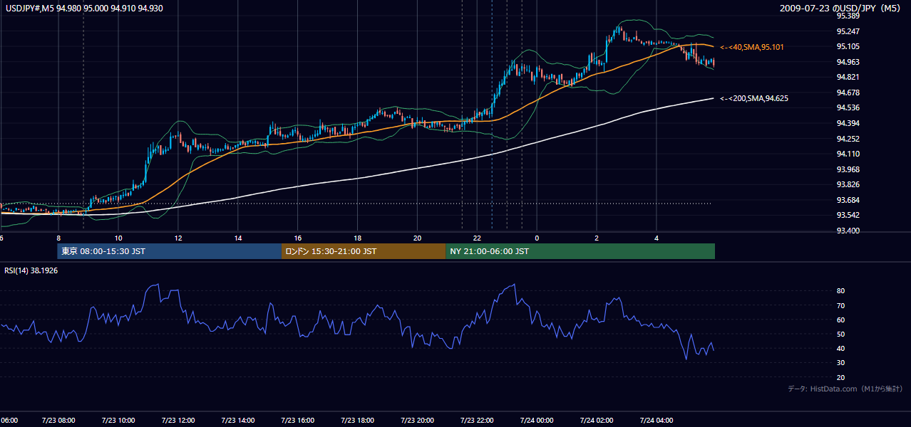911x427 pixels.
Task: Click price axis value 93.542
Action: (849, 215)
